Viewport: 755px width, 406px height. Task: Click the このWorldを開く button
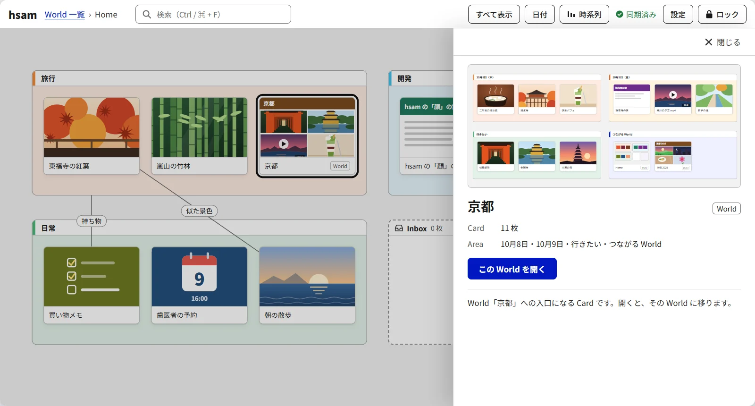512,269
